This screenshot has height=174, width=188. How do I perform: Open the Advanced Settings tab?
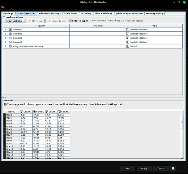(x=50, y=14)
